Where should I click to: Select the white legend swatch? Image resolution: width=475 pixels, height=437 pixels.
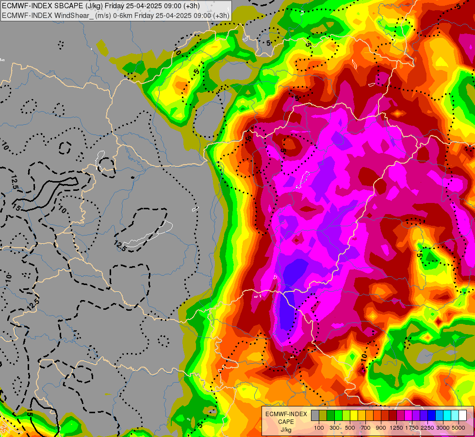[463, 416]
